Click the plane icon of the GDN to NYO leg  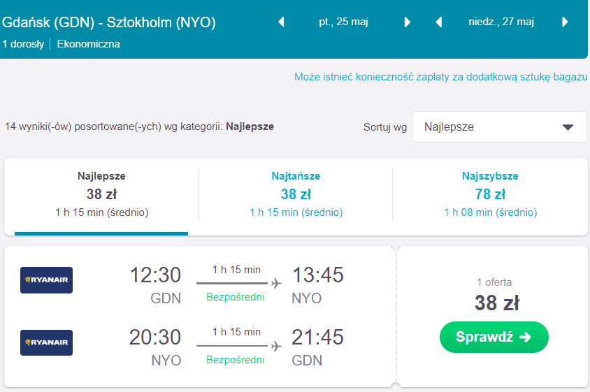(277, 283)
